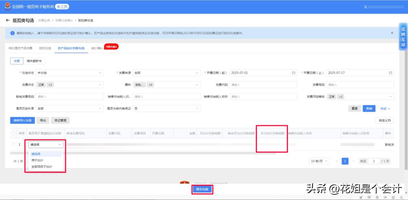Click the 开票日期 column header

click(158, 134)
